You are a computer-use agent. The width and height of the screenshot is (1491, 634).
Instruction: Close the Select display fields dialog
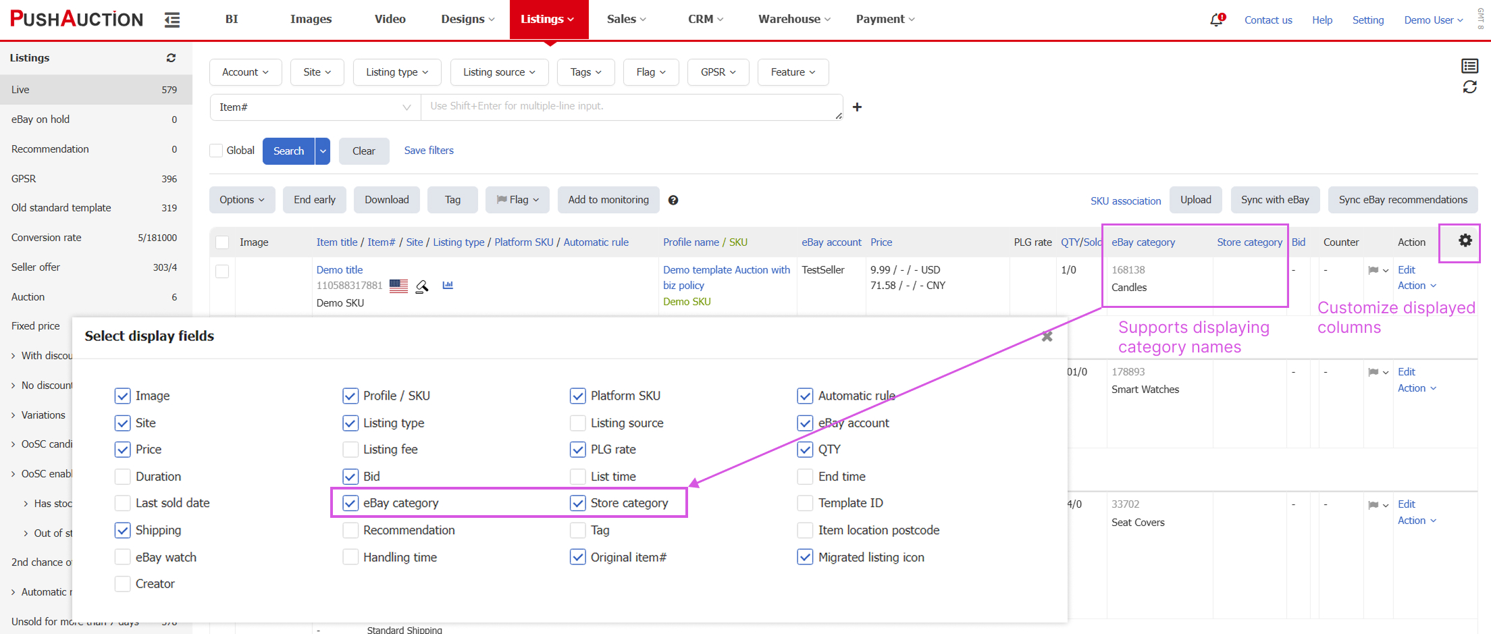pyautogui.click(x=1047, y=336)
